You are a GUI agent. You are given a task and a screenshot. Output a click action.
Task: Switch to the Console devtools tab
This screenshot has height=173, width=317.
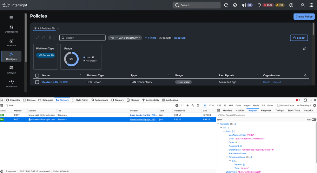point(29,100)
